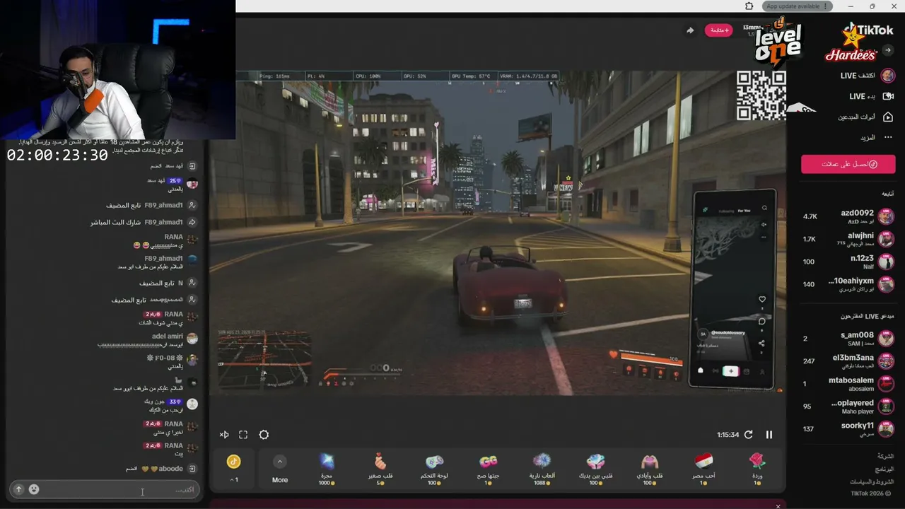Open alwjhni's live channel

click(848, 239)
